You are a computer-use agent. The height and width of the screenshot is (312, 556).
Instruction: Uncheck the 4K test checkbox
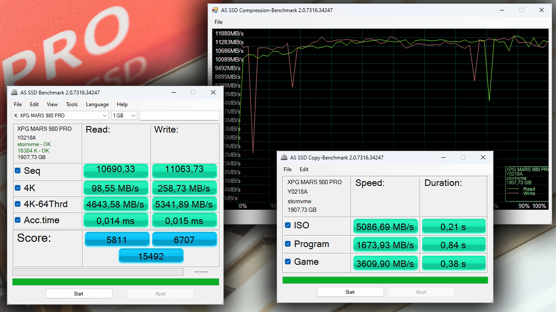[x=18, y=188]
